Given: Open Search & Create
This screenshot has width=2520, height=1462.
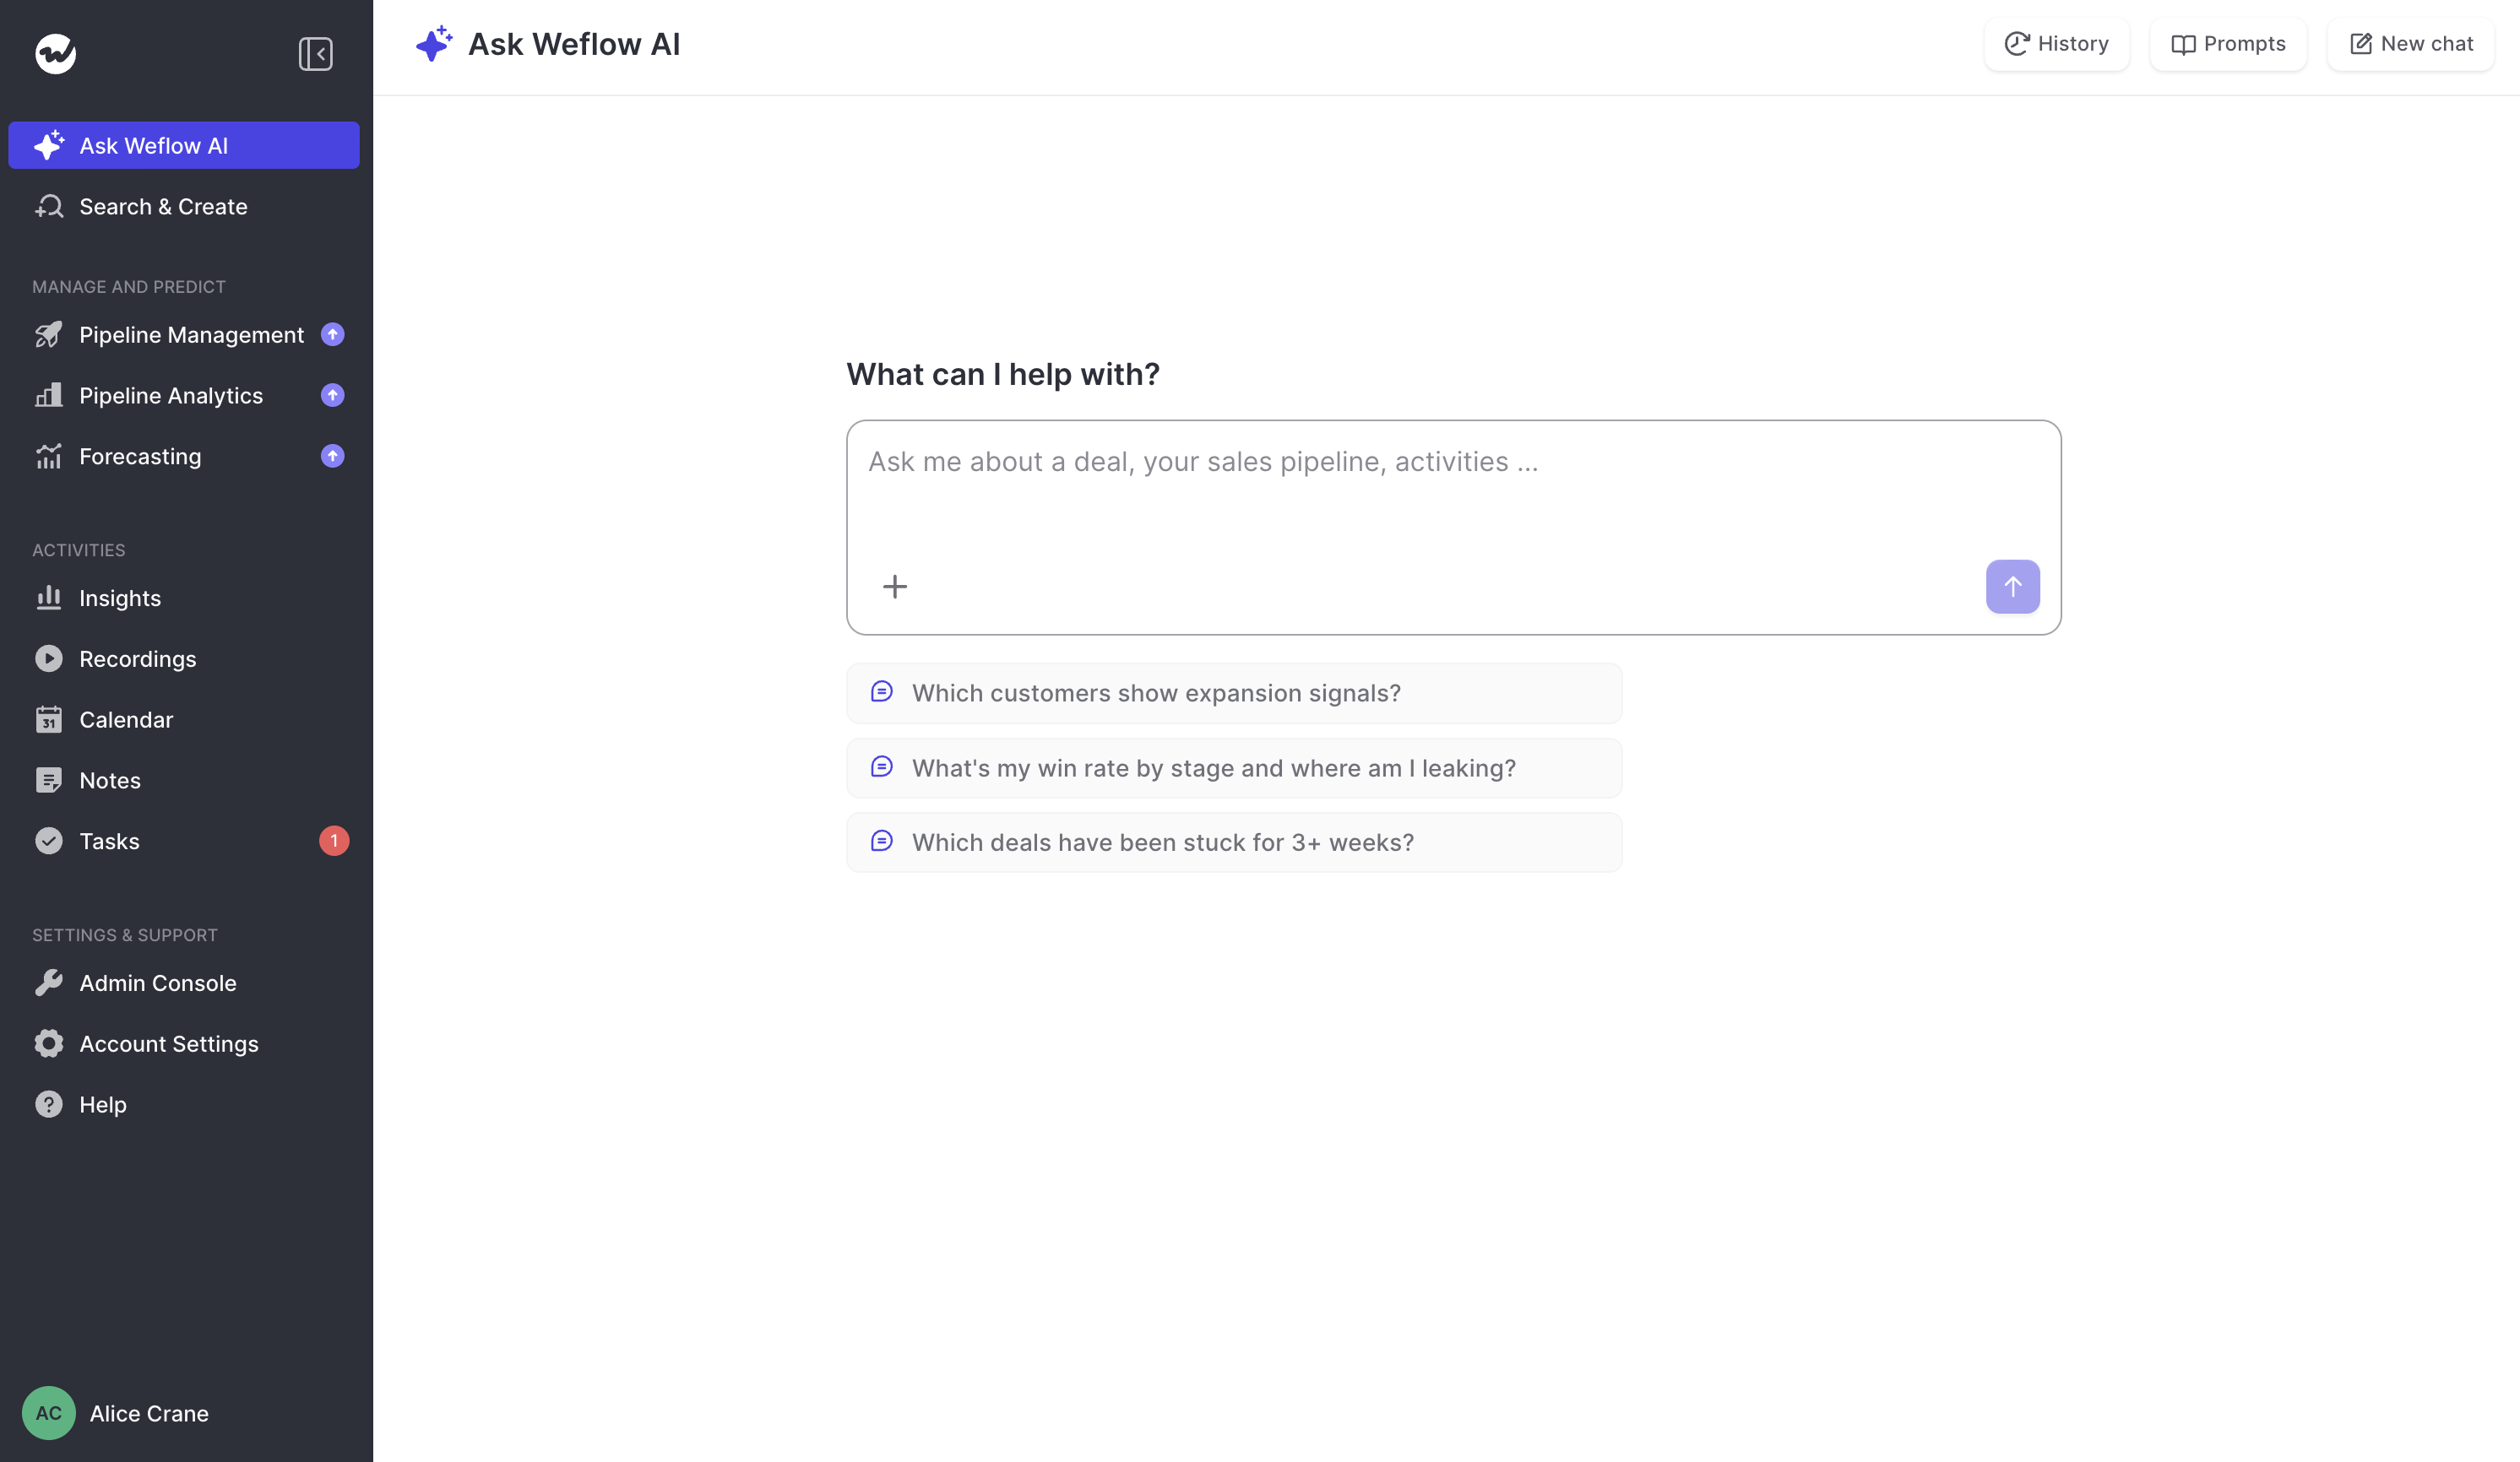Looking at the screenshot, I should coord(184,207).
